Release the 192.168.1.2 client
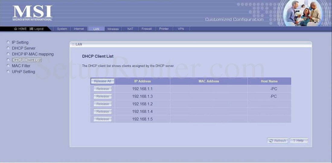This screenshot has width=332, height=163. [x=103, y=104]
